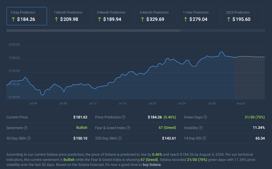Click the horizontal scrollbar under prediction tabs
This screenshot has width=272, height=169.
(93, 31)
